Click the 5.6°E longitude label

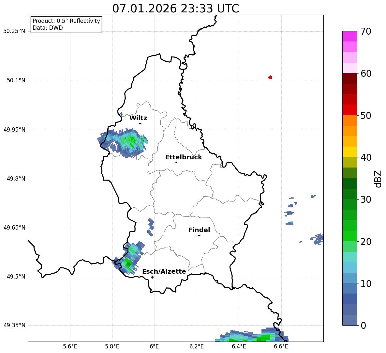70,346
